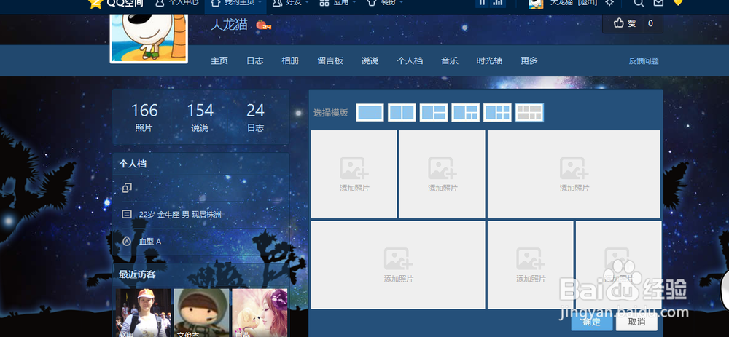Open first visitor with orange cap
This screenshot has width=729, height=337.
pos(143,313)
